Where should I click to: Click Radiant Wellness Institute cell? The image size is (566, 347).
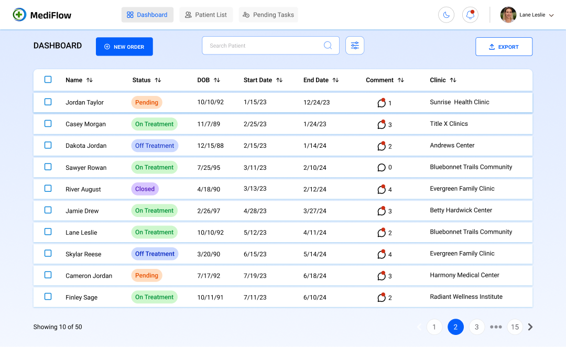466,297
